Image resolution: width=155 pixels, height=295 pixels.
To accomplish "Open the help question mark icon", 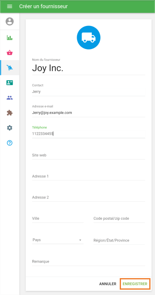I will coord(9,143).
